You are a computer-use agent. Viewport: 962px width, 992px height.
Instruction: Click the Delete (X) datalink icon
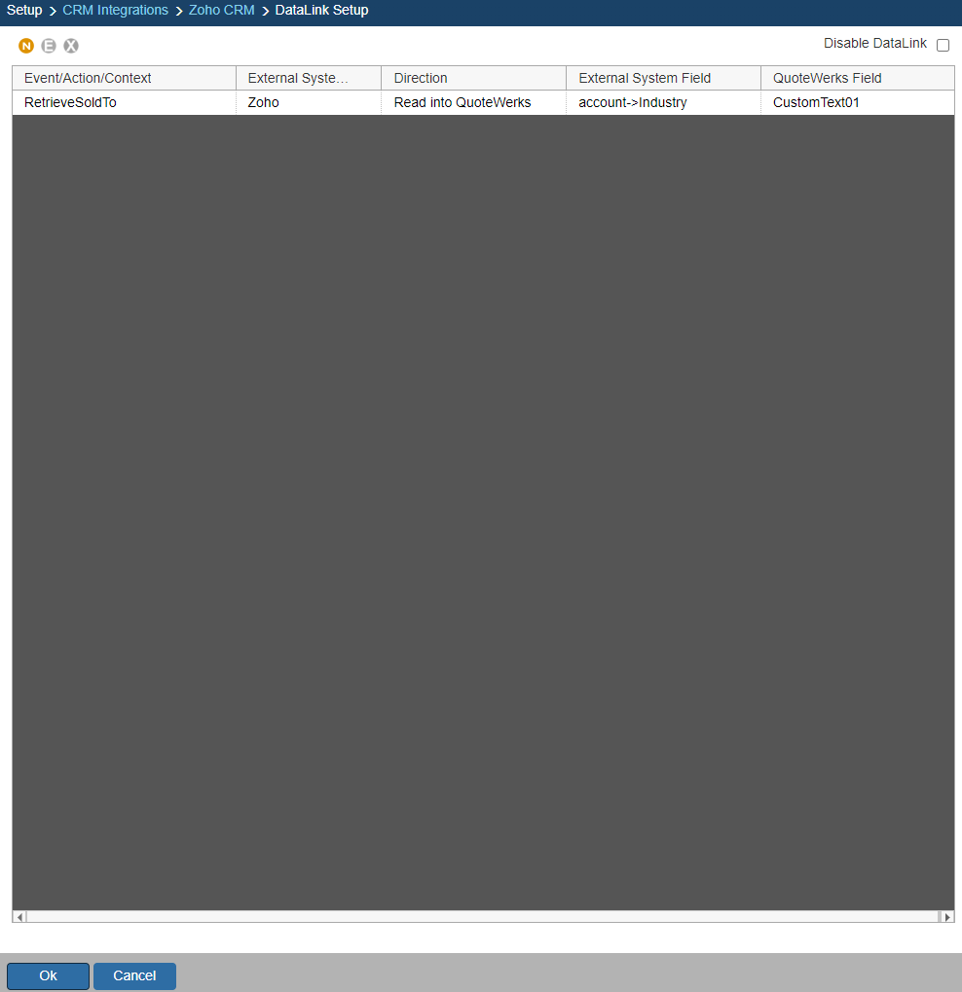(71, 46)
